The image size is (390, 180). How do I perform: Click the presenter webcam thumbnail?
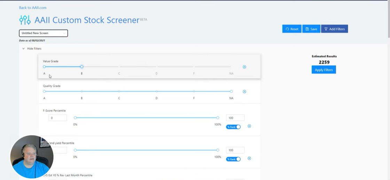(x=32, y=157)
